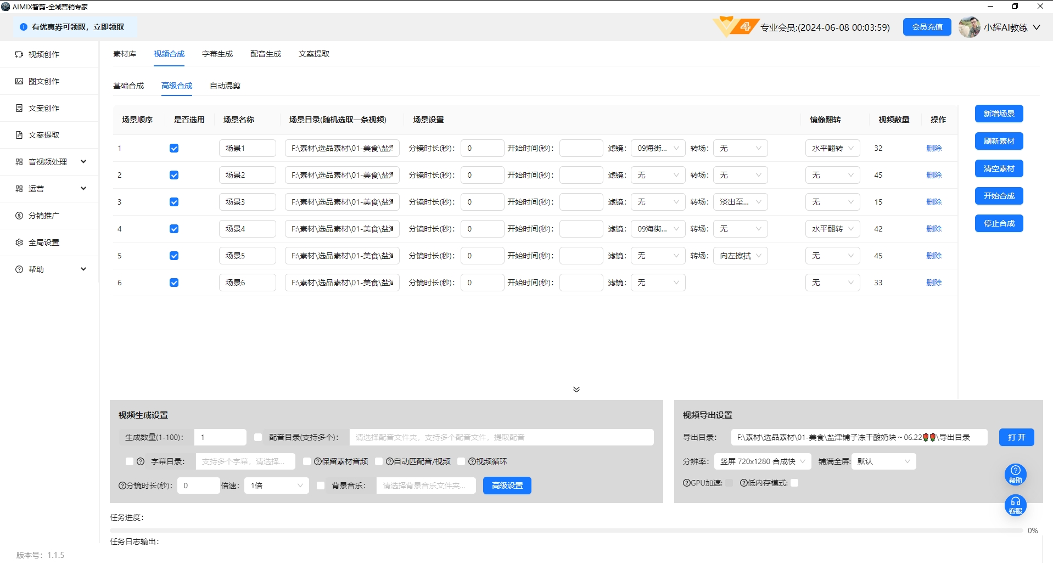This screenshot has width=1053, height=570.
Task: Click the double chevron collapse icon
Action: pyautogui.click(x=576, y=390)
